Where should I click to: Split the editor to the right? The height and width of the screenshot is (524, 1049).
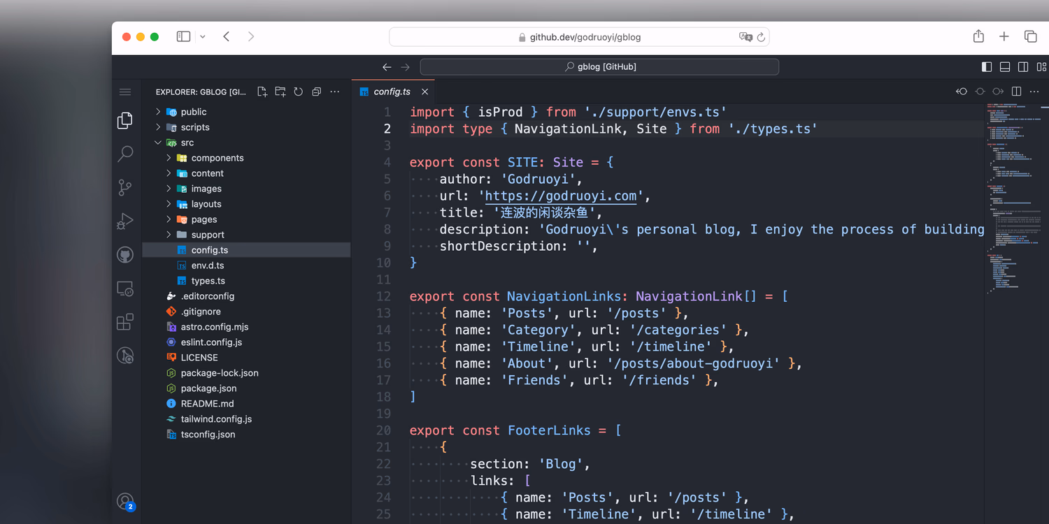(x=1017, y=92)
